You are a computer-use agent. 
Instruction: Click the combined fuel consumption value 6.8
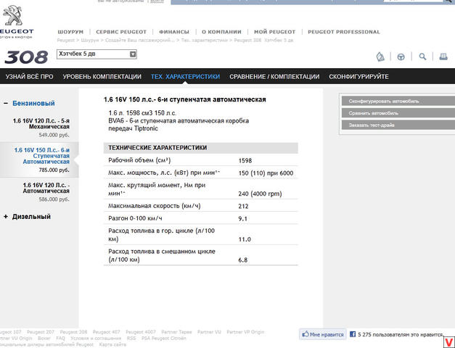(243, 260)
